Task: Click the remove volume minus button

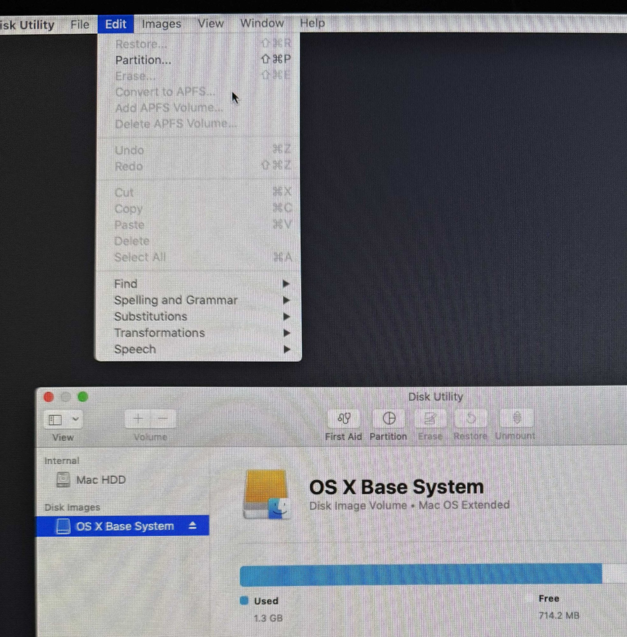Action: click(163, 419)
